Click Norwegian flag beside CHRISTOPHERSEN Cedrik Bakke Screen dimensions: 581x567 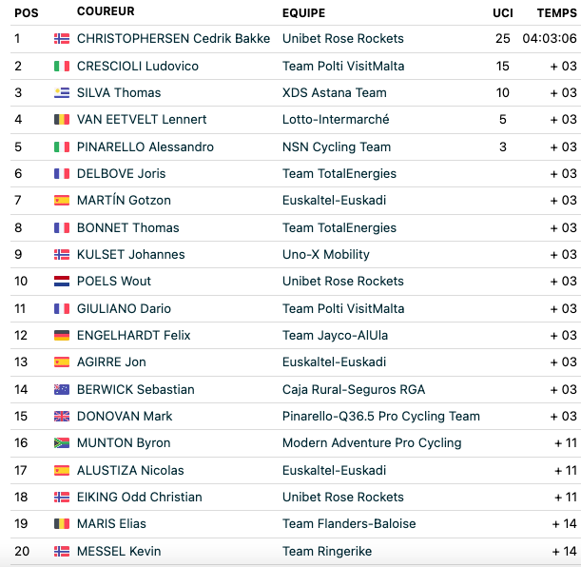[62, 39]
